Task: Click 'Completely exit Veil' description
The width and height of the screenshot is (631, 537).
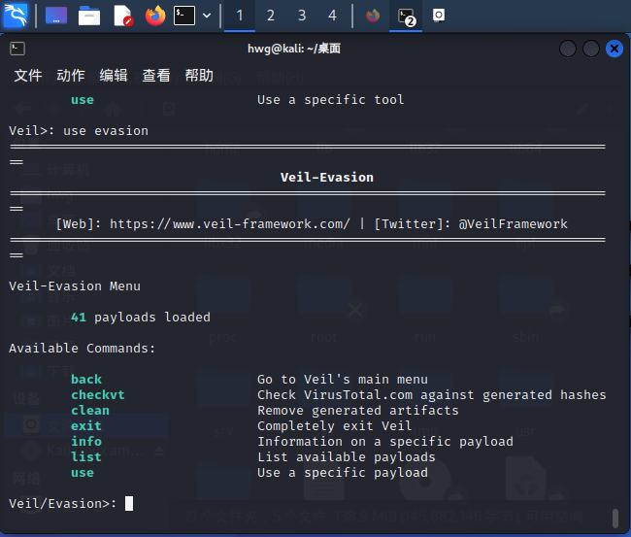Action: (334, 426)
